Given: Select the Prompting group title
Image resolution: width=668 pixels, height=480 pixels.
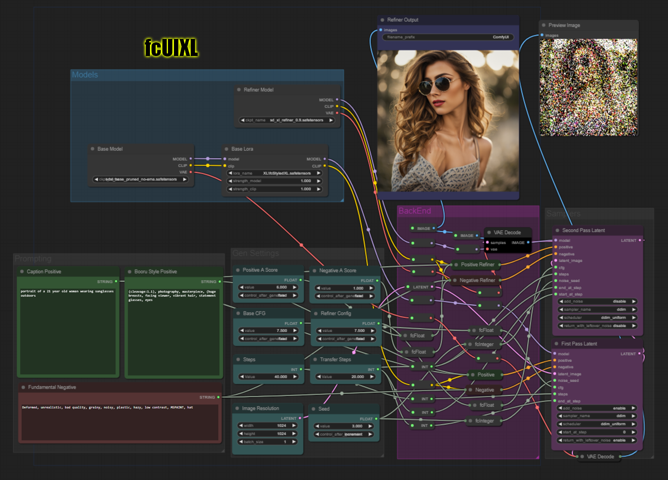Looking at the screenshot, I should pyautogui.click(x=33, y=259).
